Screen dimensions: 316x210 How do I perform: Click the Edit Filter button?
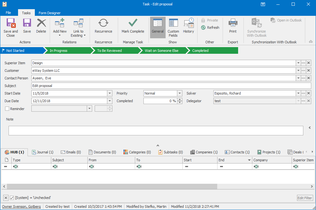(x=305, y=198)
